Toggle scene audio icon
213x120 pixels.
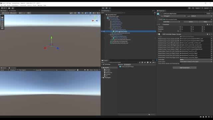(82, 13)
